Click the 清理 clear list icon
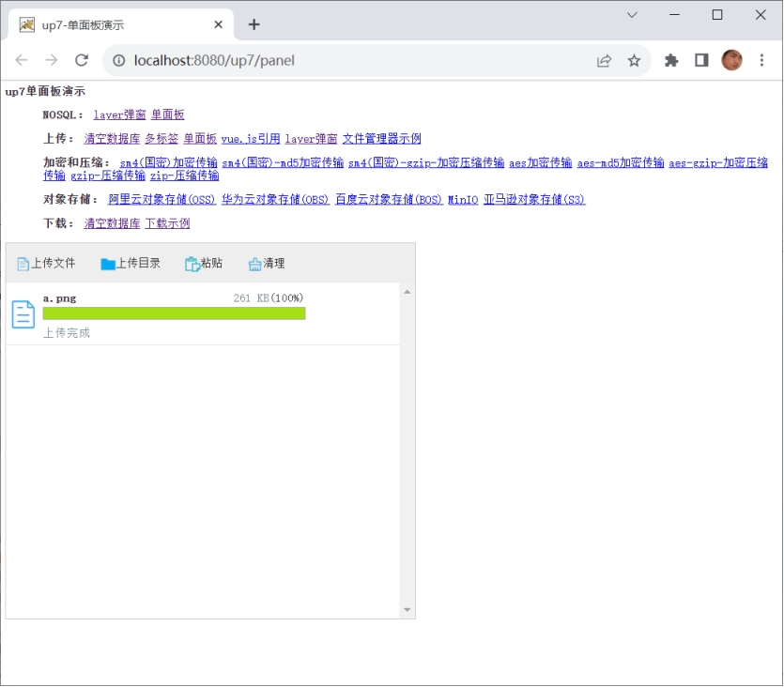Viewport: 784px width, 687px height. tap(254, 264)
